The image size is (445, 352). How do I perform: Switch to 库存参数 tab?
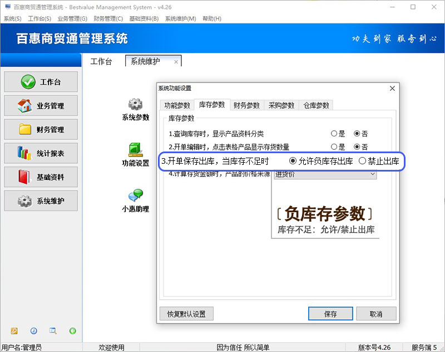tap(212, 105)
